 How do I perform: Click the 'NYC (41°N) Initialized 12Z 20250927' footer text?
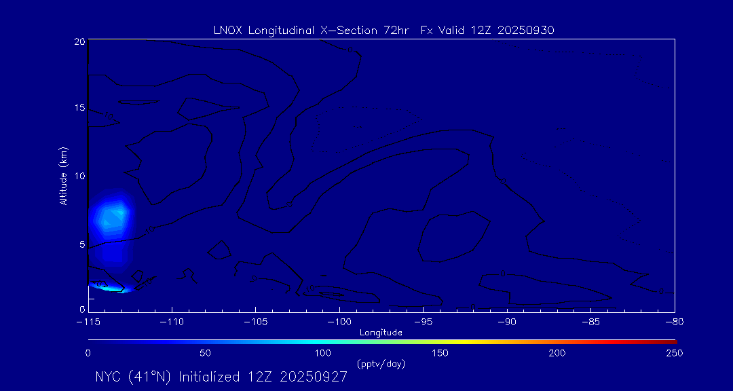pyautogui.click(x=221, y=377)
